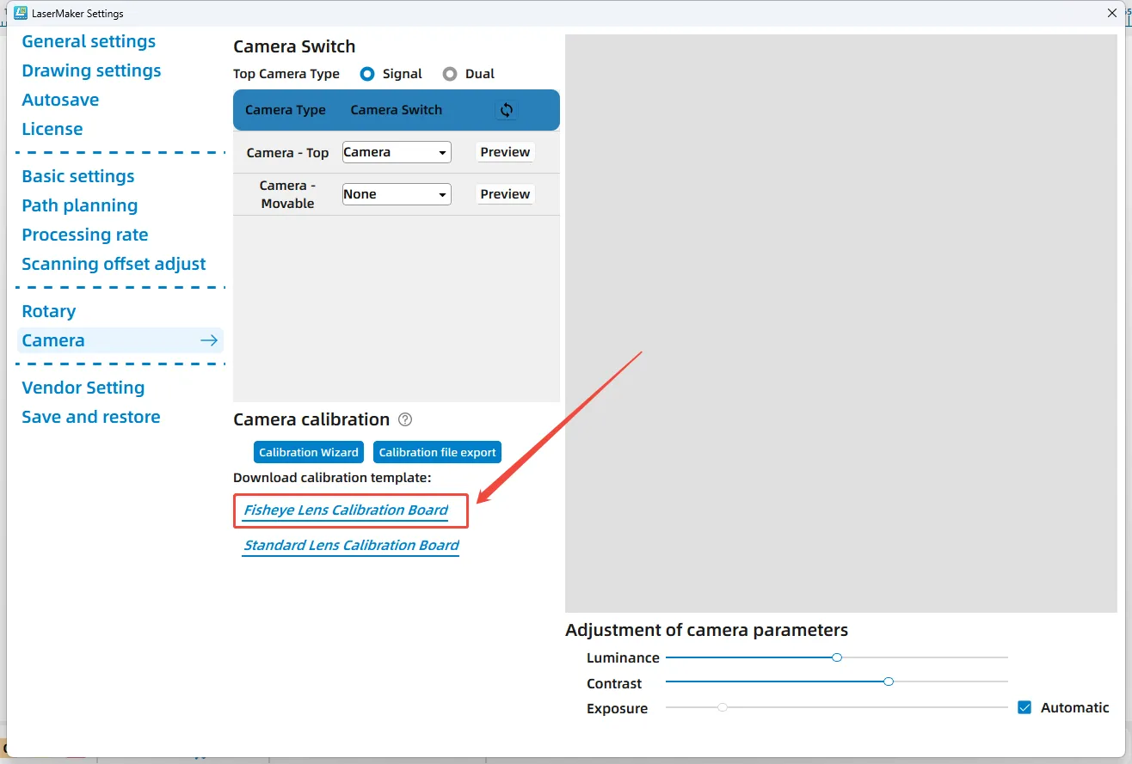Open the Camera - Top dropdown

pos(397,152)
